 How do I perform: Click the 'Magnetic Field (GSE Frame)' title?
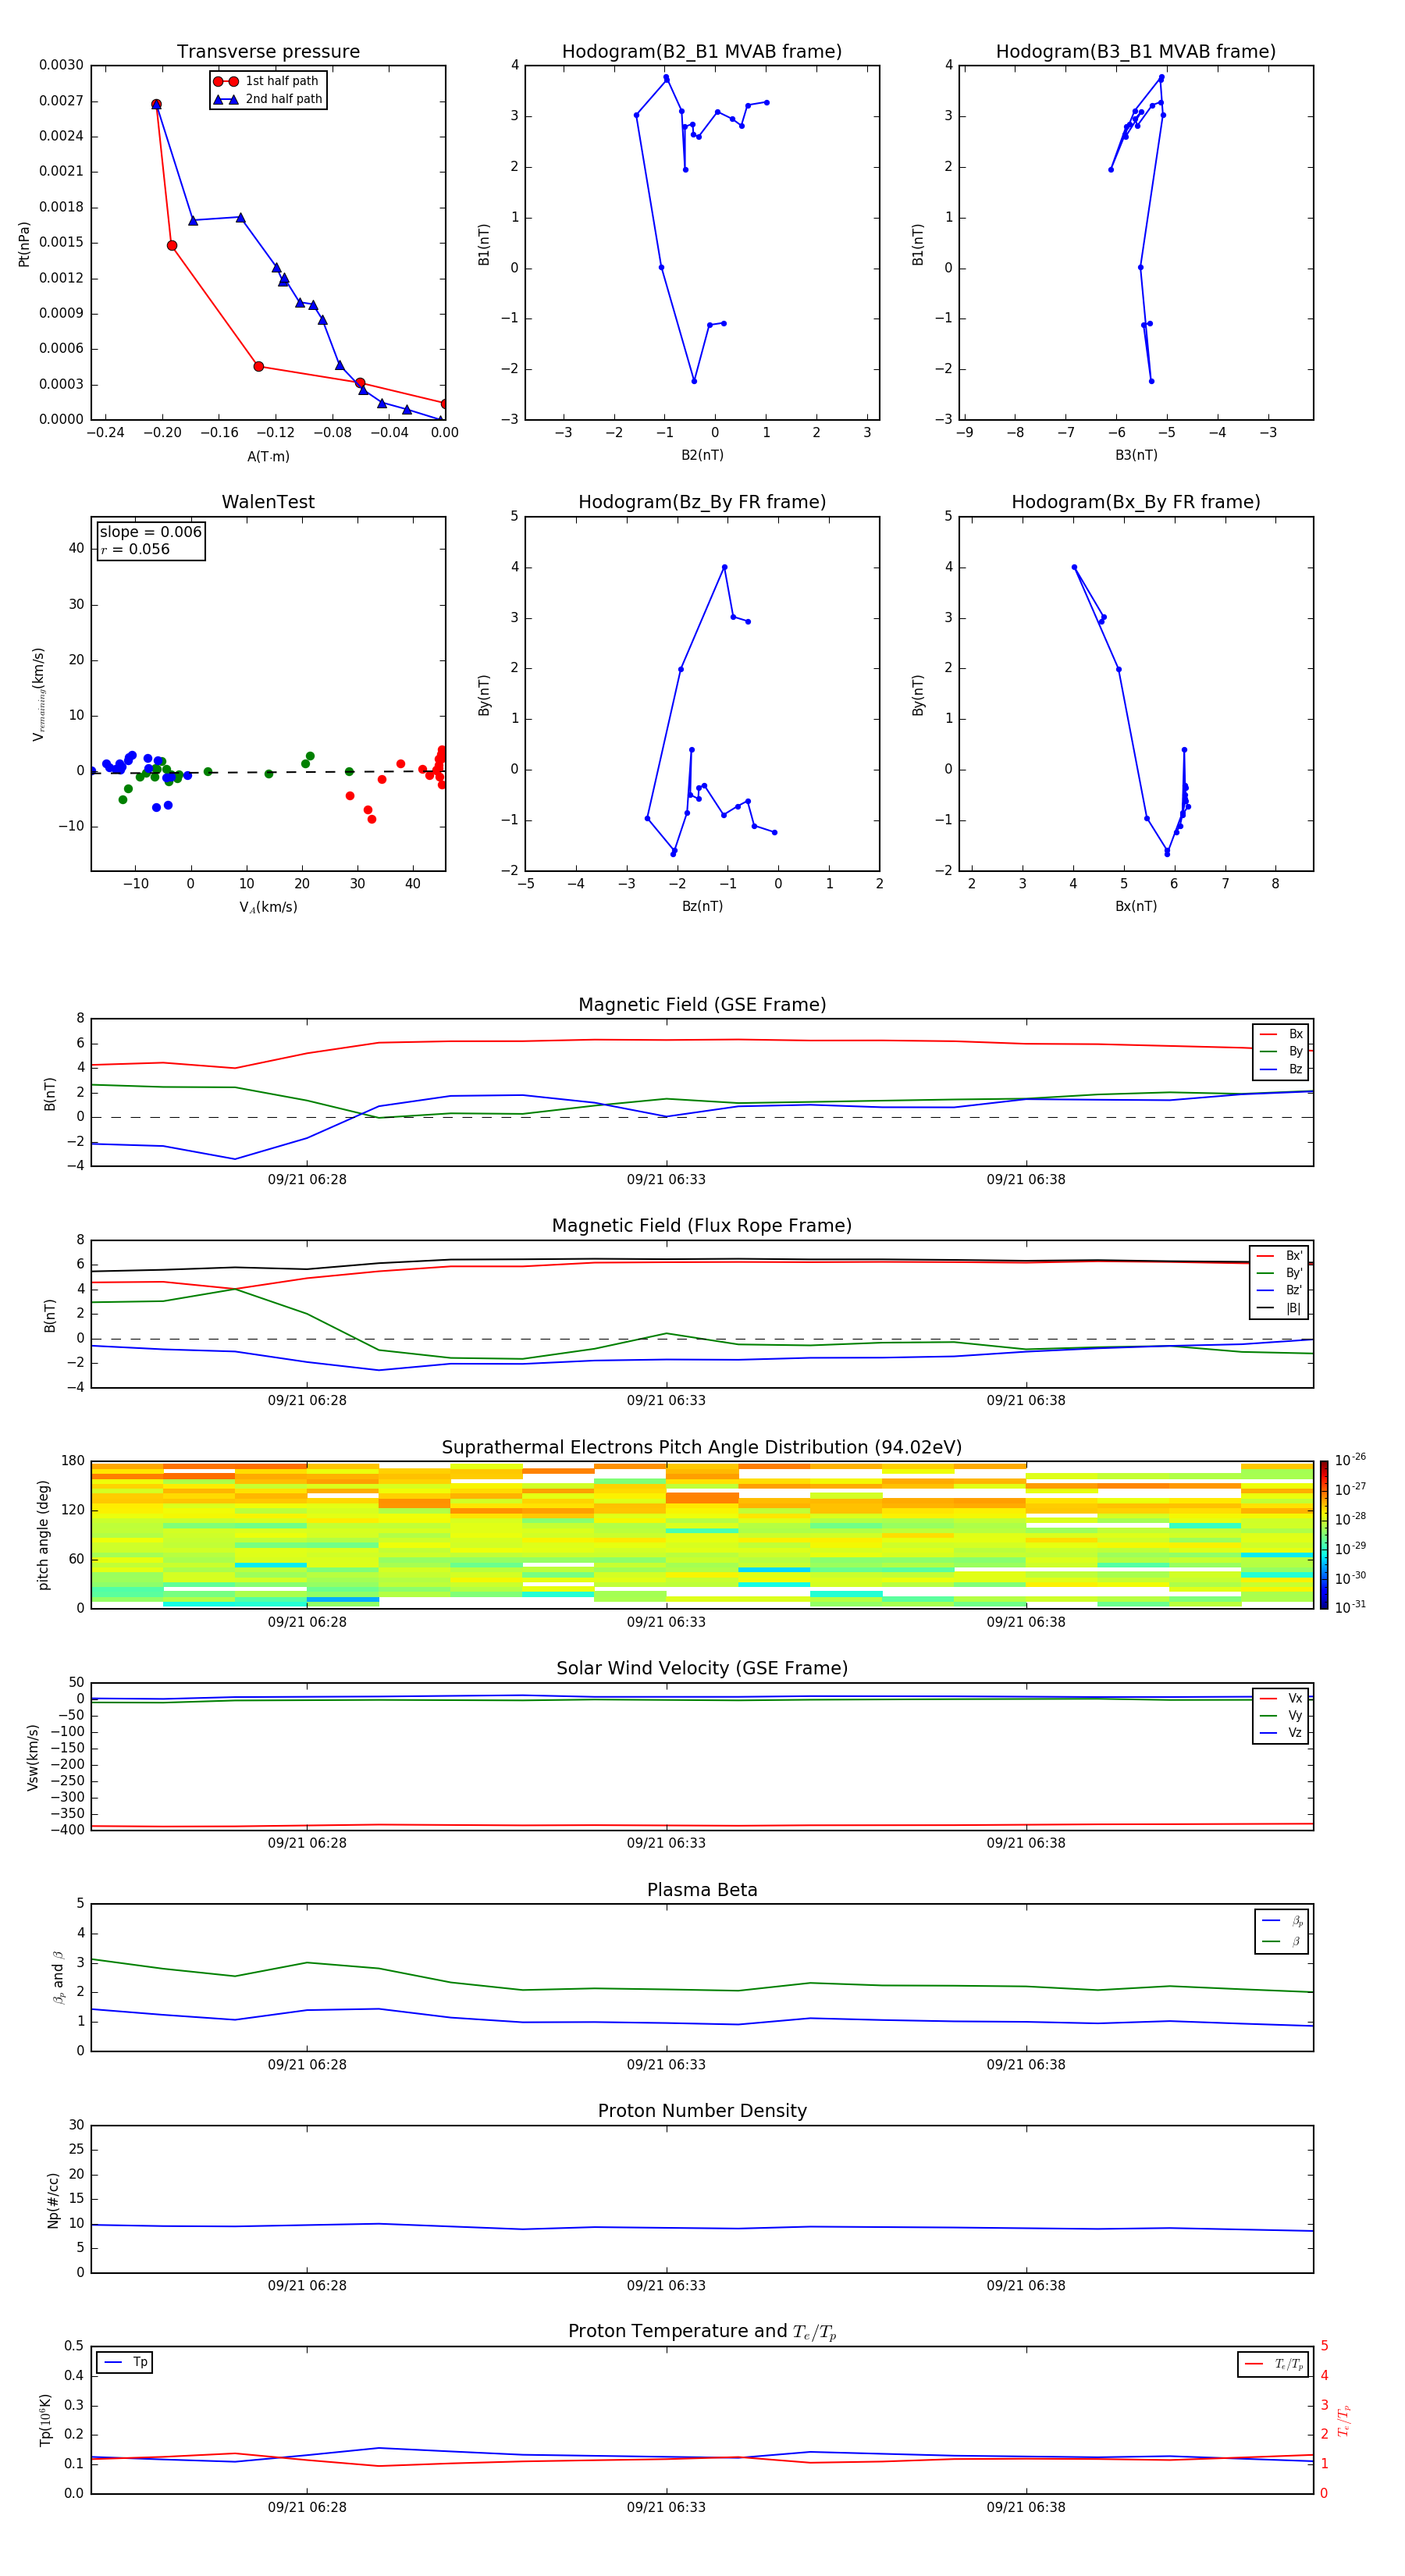point(702,1005)
